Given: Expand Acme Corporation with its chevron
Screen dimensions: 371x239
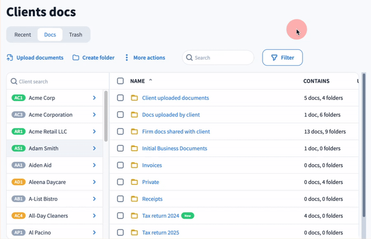Looking at the screenshot, I should point(94,115).
